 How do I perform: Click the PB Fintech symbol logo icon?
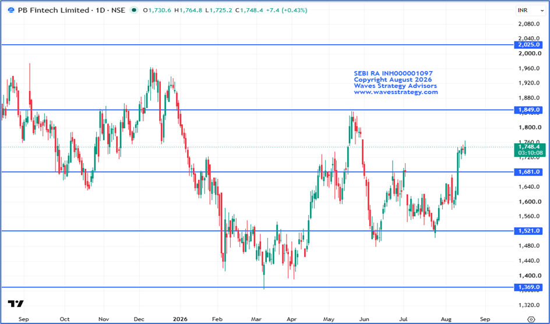[x=12, y=10]
